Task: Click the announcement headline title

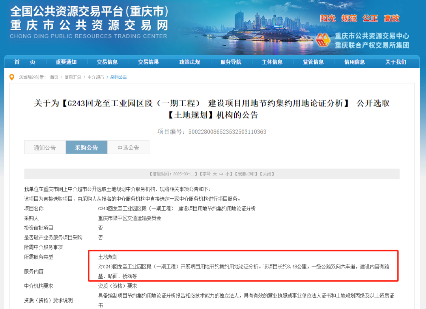Action: [212, 109]
